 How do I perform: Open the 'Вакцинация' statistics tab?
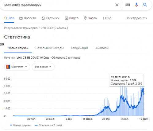pos(79,48)
